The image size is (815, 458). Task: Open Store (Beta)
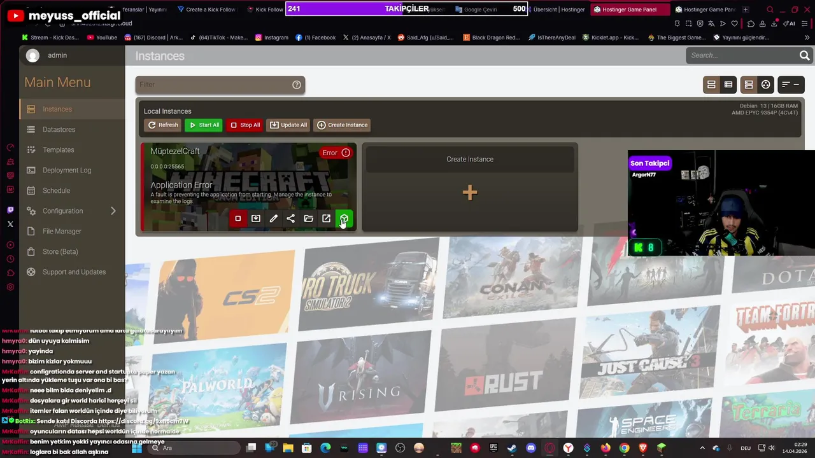point(72,252)
